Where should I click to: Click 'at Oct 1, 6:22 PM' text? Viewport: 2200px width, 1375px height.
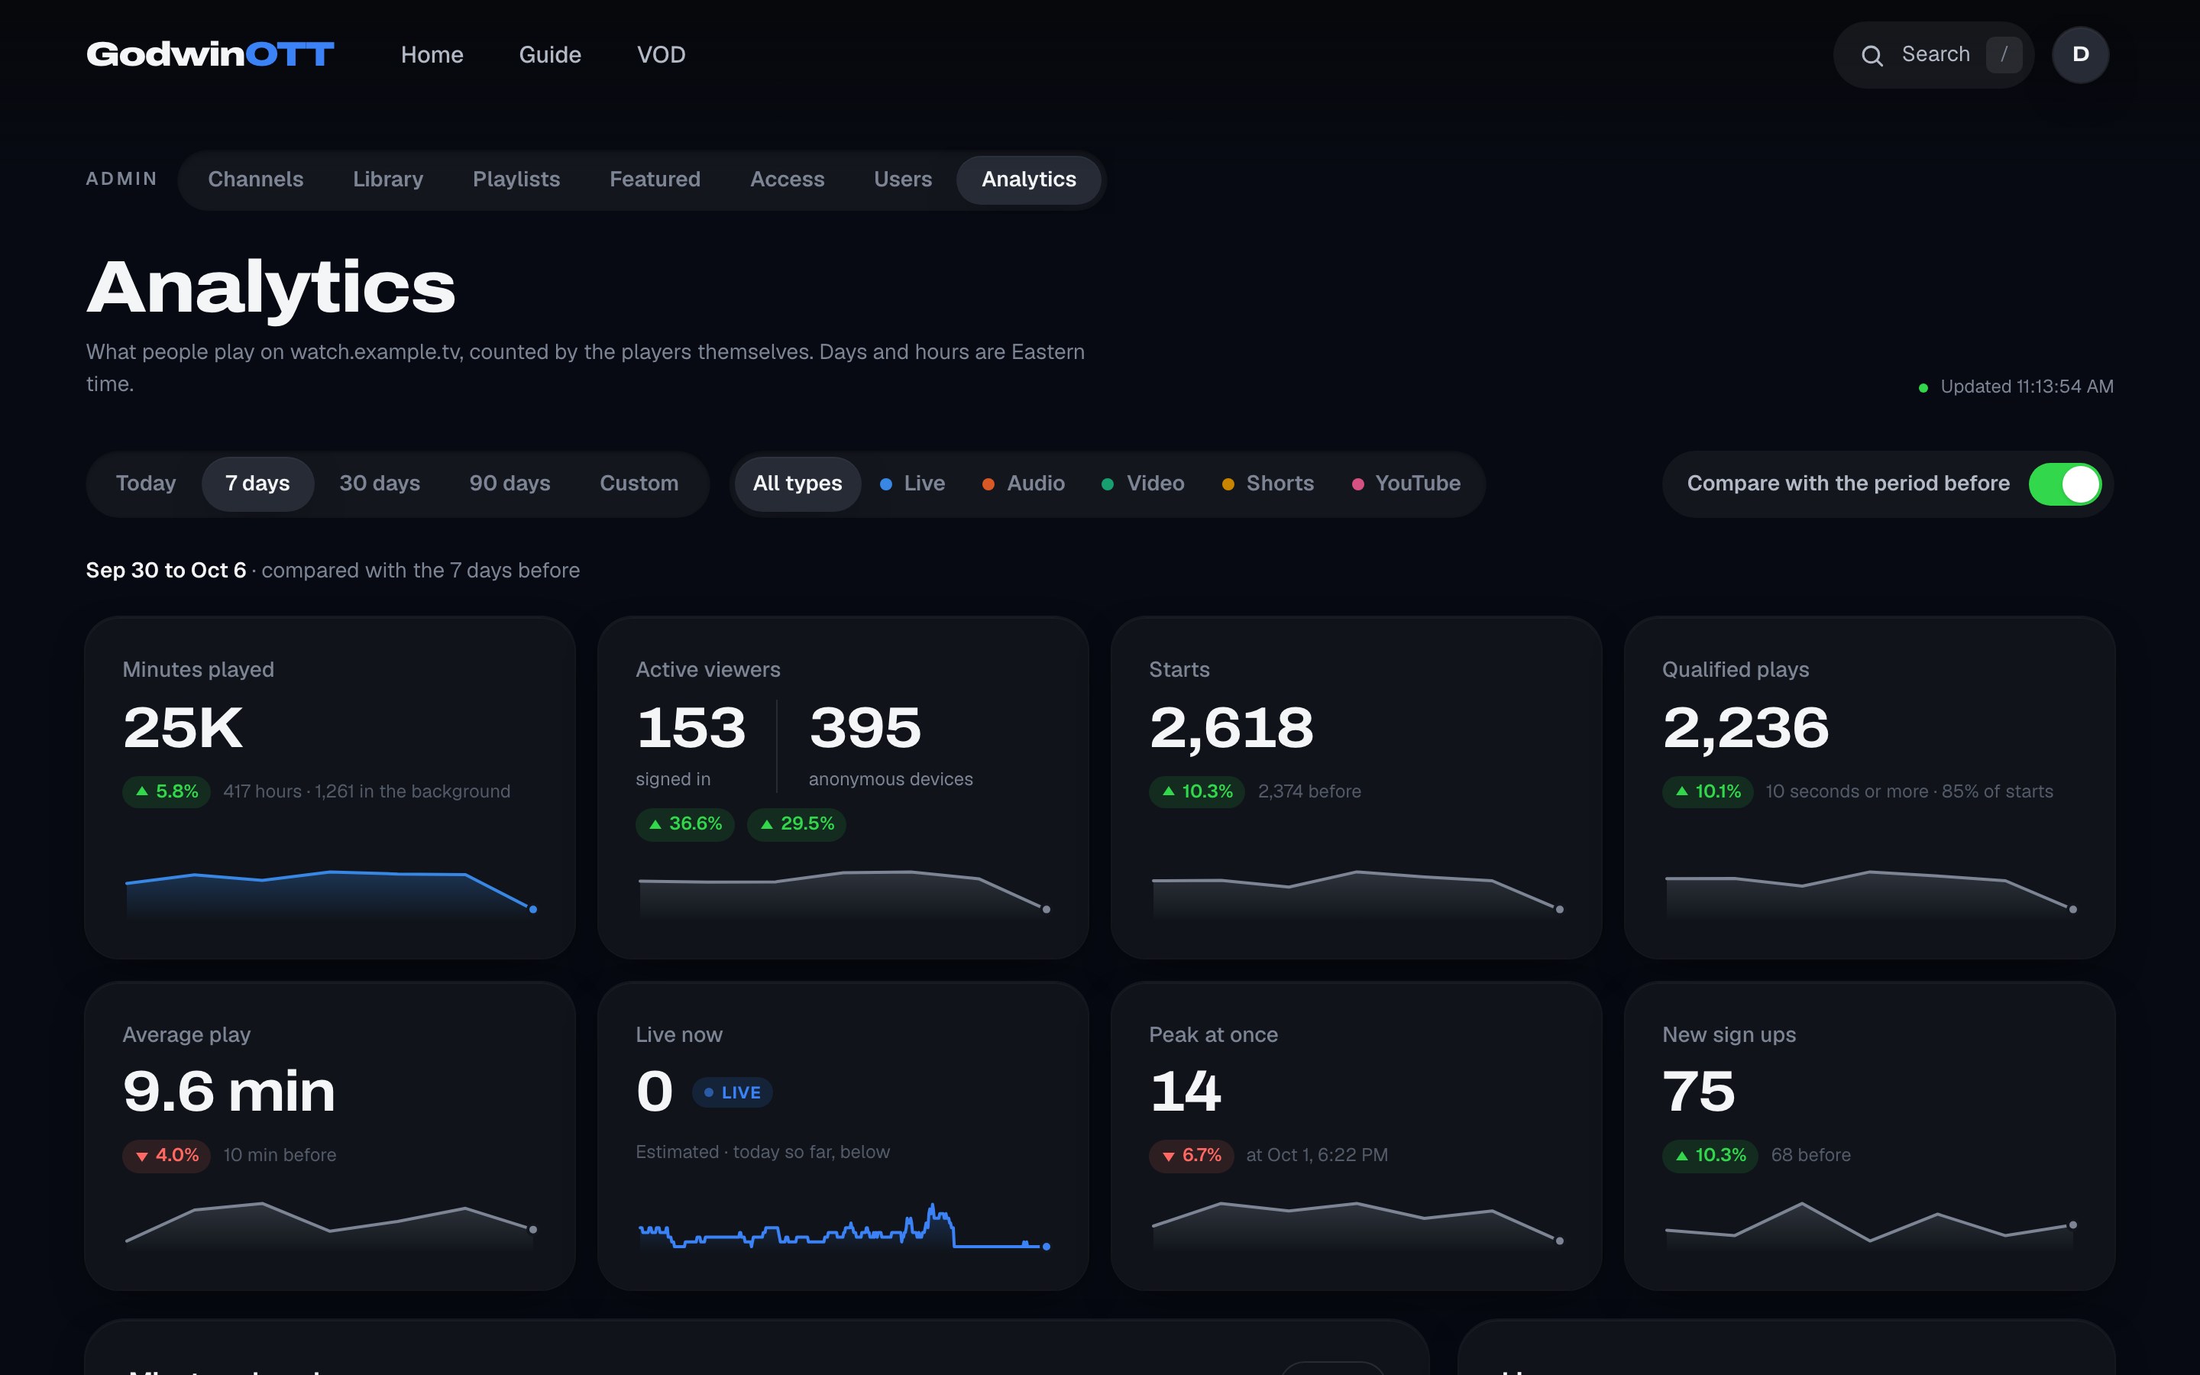click(x=1316, y=1155)
